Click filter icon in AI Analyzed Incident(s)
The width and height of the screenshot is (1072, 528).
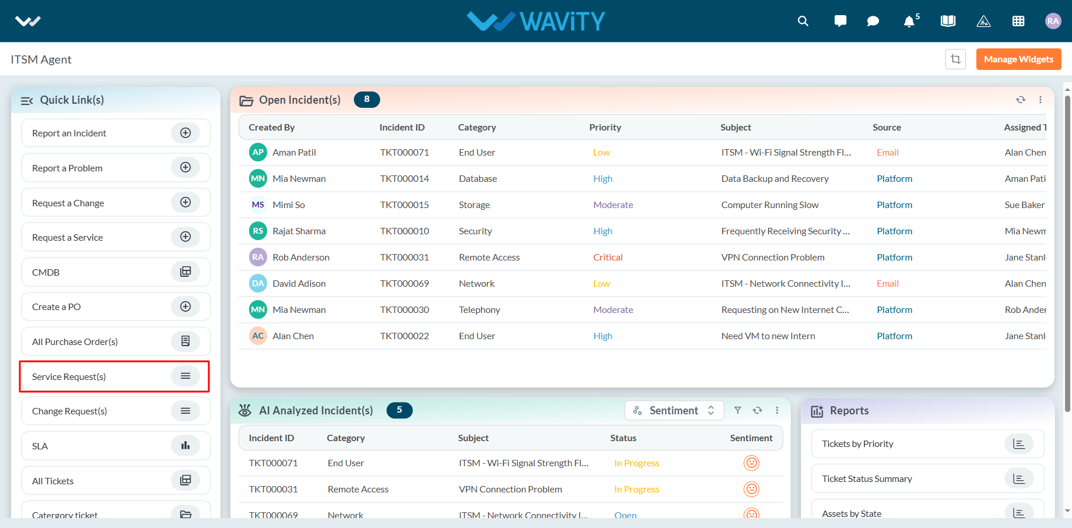(738, 410)
